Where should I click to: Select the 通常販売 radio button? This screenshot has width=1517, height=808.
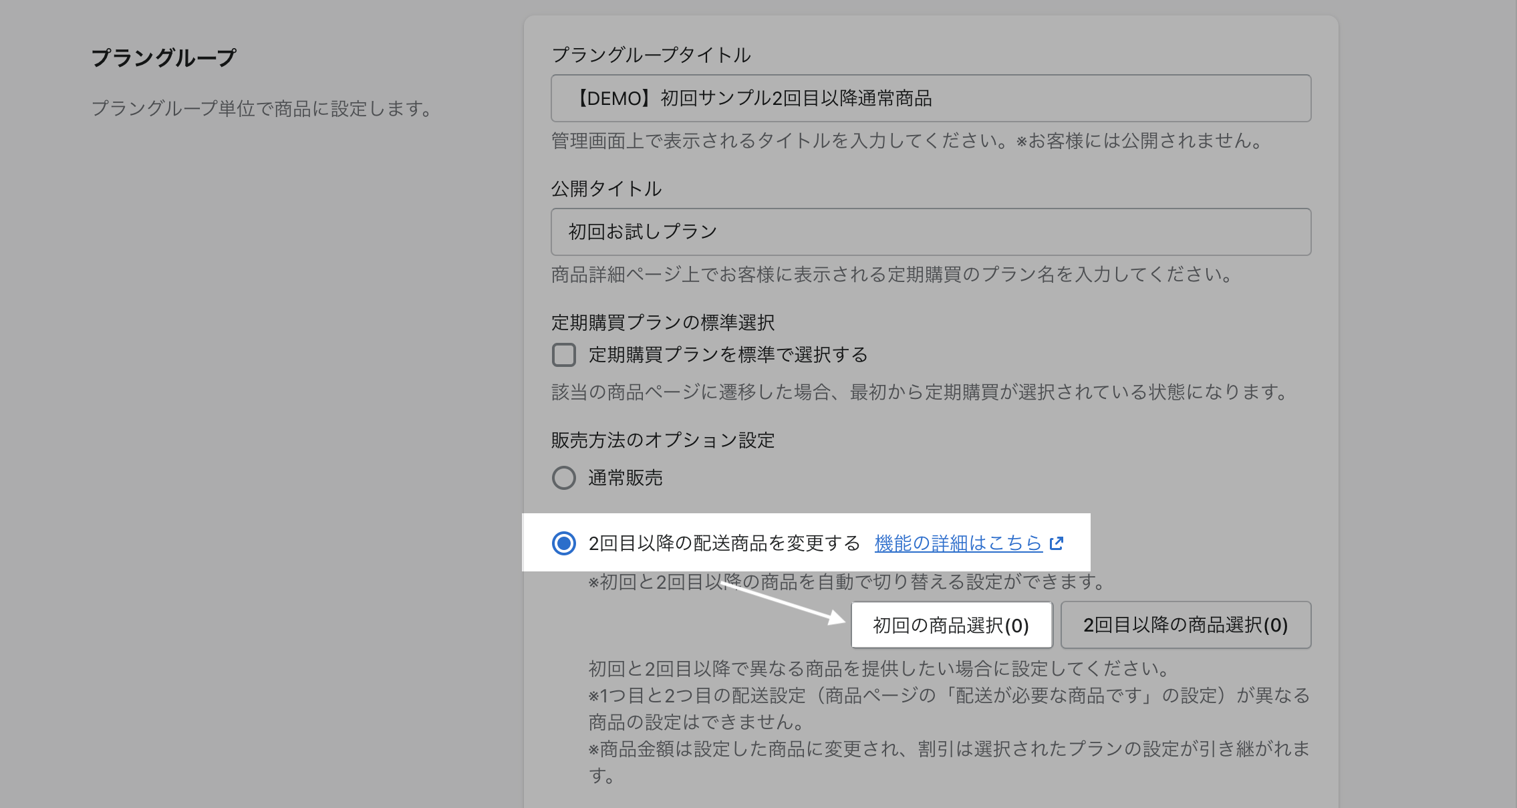(x=564, y=478)
